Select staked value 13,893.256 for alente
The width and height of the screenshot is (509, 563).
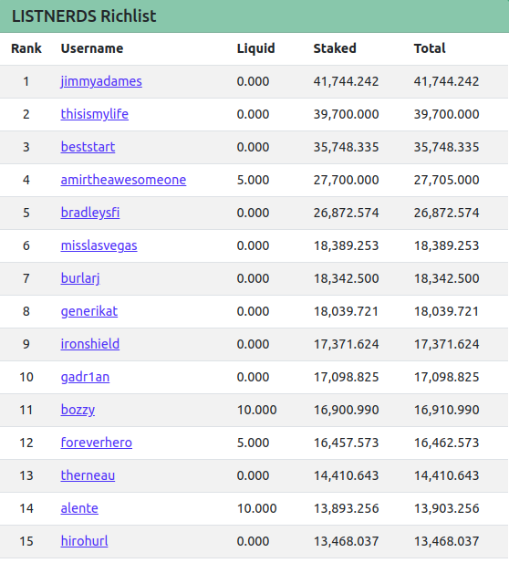(x=346, y=508)
